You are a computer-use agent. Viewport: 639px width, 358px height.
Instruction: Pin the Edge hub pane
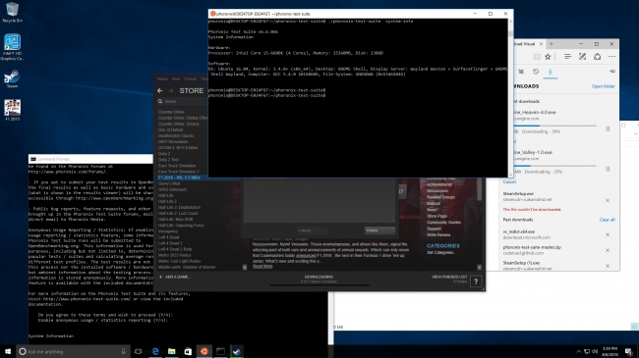point(611,72)
